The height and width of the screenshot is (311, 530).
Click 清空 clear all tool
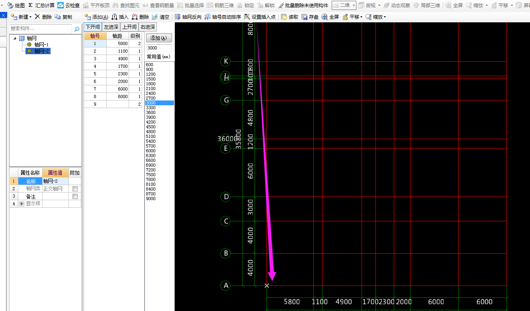click(160, 17)
